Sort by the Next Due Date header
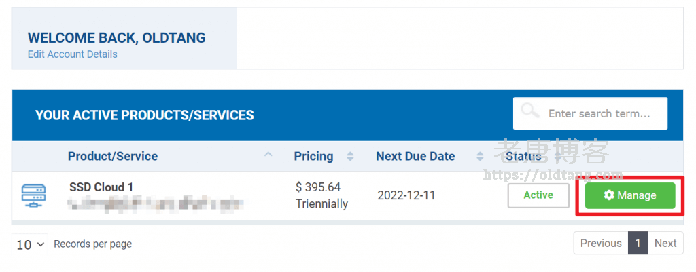This screenshot has width=696, height=272. tap(415, 157)
